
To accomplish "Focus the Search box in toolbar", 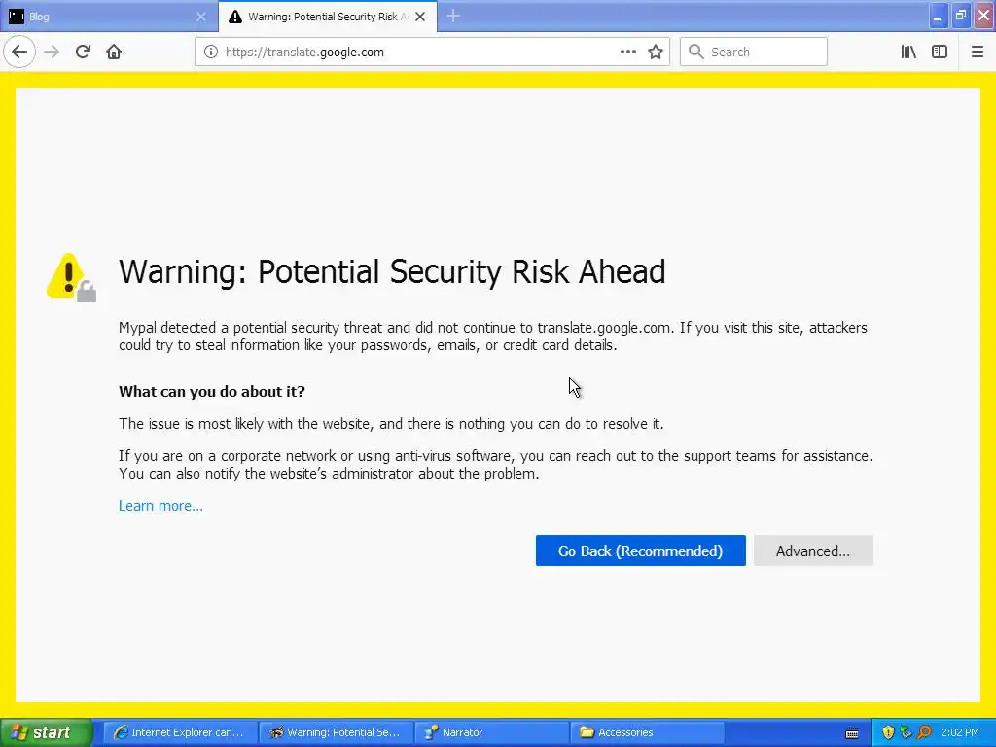I will (754, 52).
